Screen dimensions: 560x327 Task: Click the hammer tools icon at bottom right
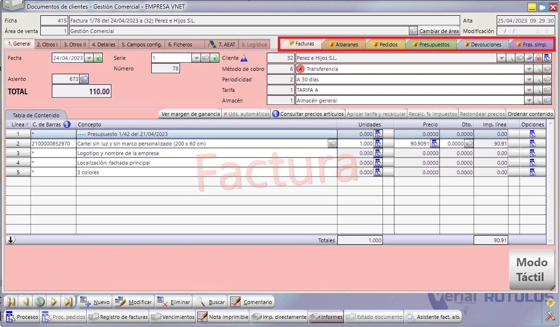point(550,316)
